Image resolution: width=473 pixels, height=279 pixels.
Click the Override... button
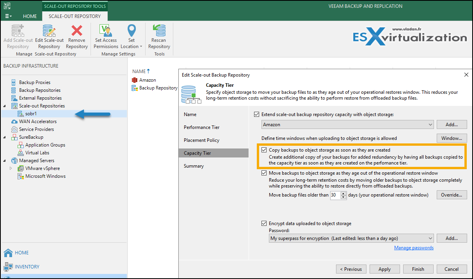(452, 195)
